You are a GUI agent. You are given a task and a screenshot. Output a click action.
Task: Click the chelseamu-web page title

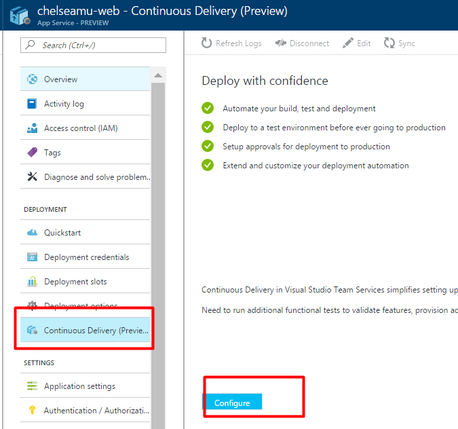[x=162, y=11]
